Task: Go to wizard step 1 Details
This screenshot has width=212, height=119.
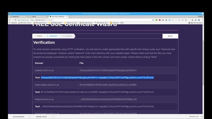Action: click(38, 36)
